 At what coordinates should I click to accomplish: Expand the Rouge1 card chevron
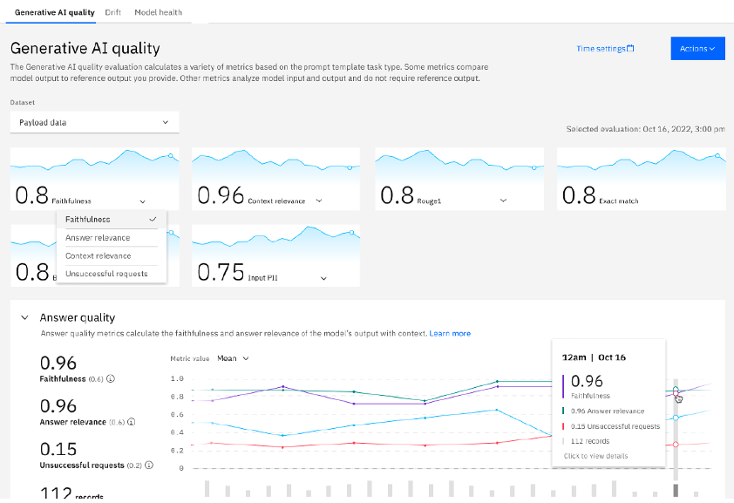point(503,201)
